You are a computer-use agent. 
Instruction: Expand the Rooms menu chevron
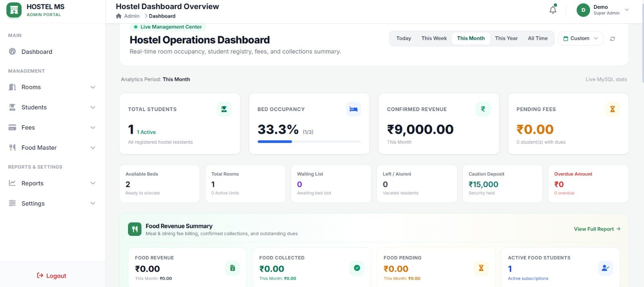click(93, 87)
